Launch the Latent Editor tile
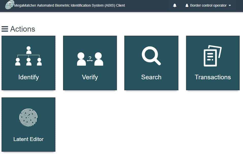The image size is (243, 154). [28, 124]
